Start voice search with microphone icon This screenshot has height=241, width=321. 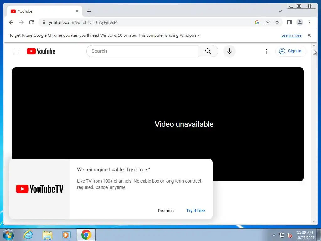pos(229,51)
